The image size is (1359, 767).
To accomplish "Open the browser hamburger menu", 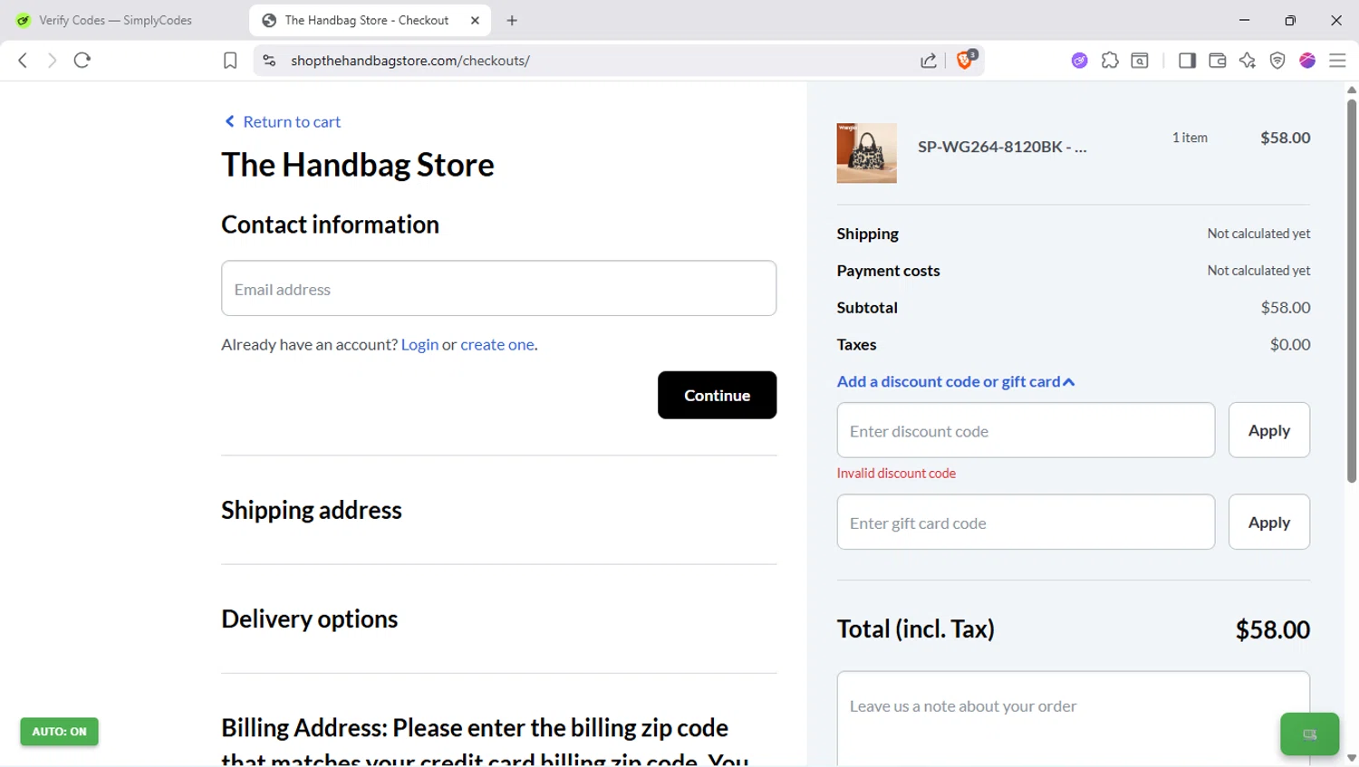I will coord(1337,61).
